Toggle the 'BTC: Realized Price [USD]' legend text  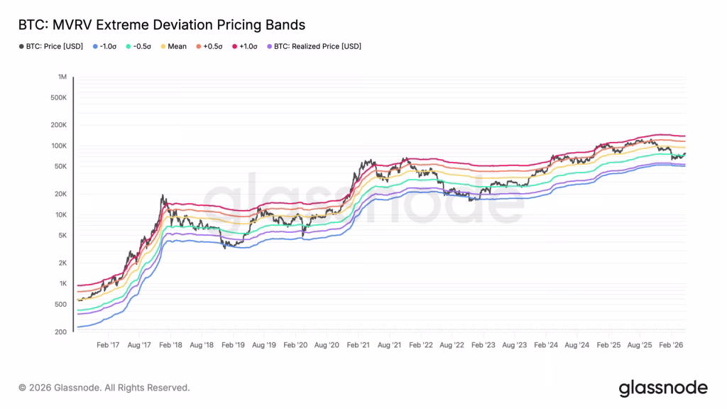pyautogui.click(x=313, y=47)
